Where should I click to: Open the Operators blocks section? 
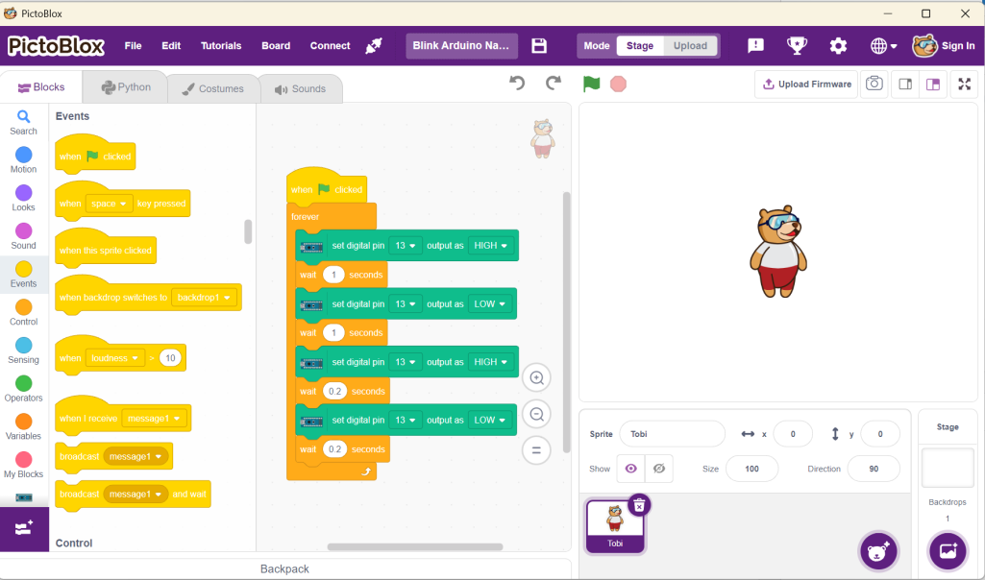pyautogui.click(x=22, y=387)
